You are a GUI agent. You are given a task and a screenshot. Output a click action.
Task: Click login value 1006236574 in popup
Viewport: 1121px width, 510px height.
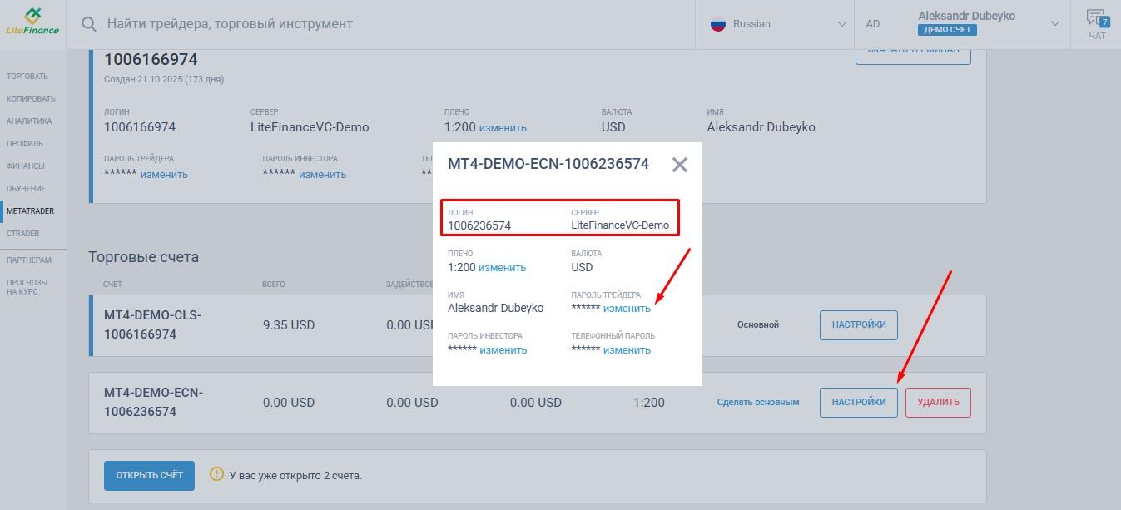click(x=479, y=225)
